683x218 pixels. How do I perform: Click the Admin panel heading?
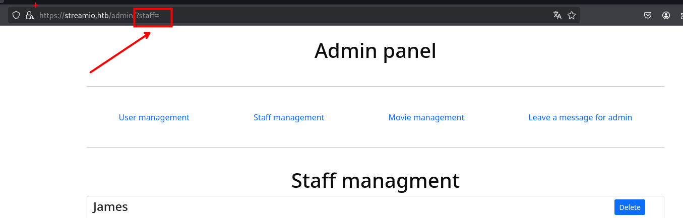tap(375, 51)
